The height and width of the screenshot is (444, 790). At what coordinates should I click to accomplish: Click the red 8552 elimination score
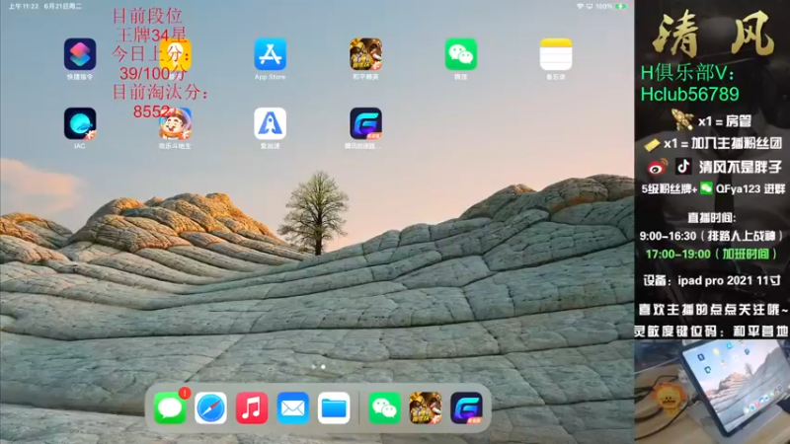click(152, 111)
